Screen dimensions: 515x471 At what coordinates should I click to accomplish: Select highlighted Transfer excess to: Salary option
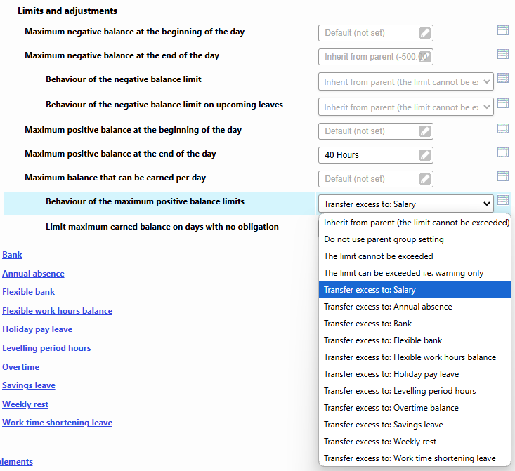415,289
